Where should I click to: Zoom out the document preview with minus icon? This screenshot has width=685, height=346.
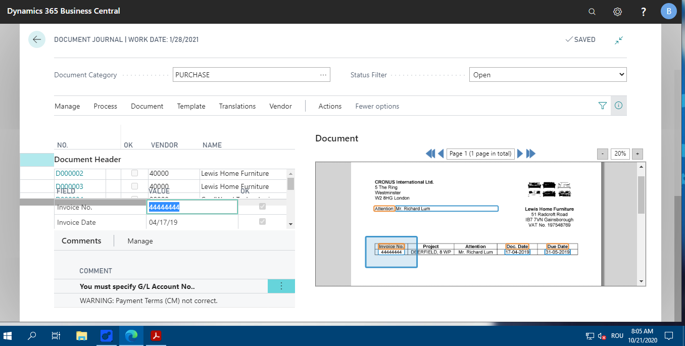click(602, 154)
